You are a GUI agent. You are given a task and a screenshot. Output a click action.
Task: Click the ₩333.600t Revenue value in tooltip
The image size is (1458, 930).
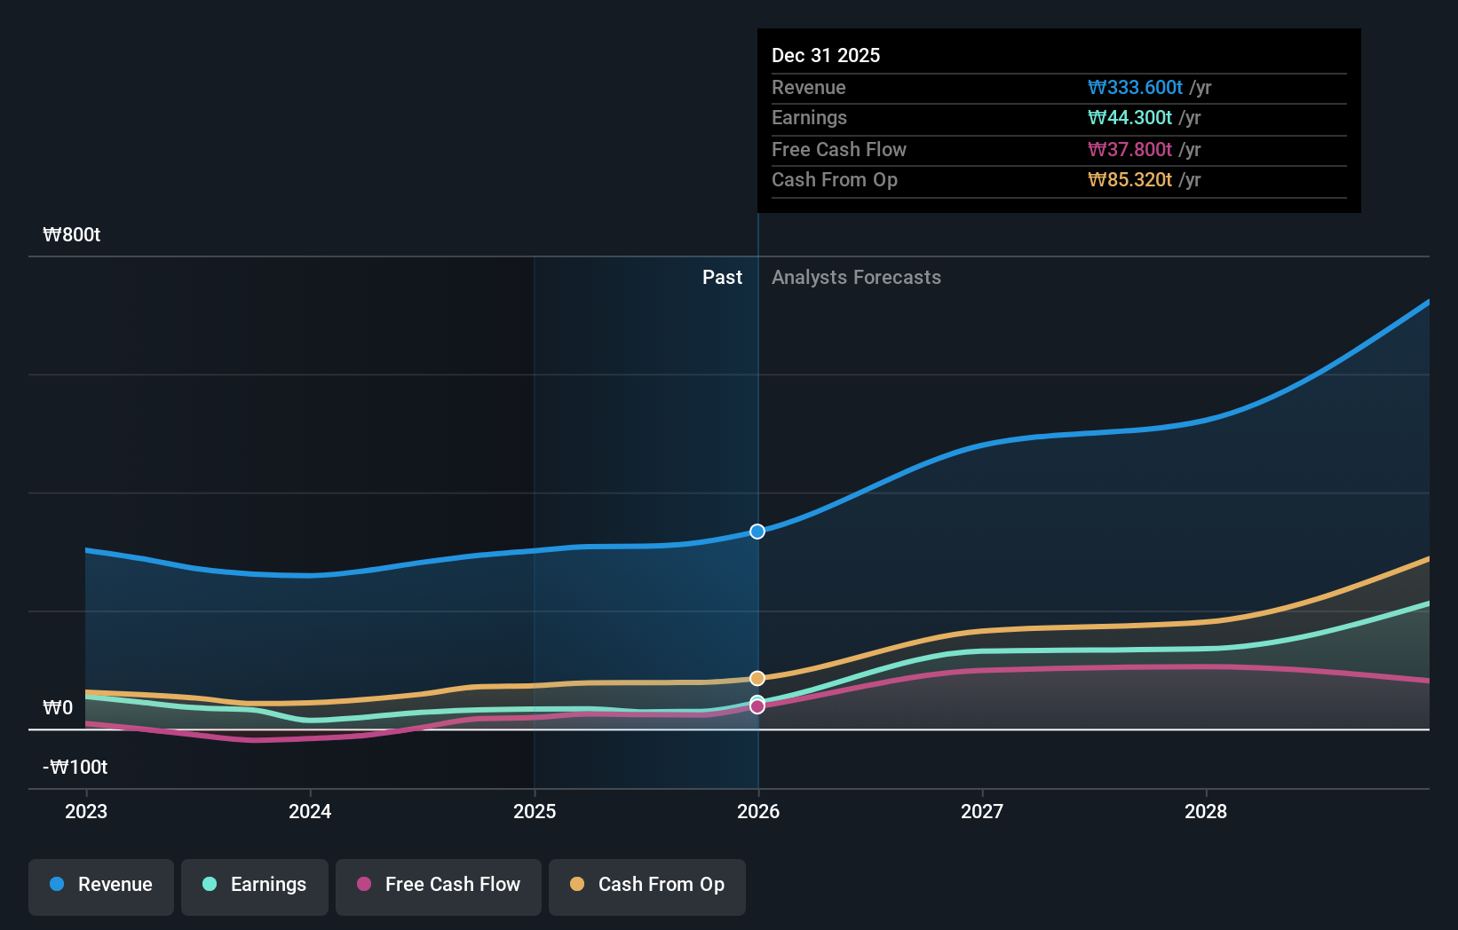click(x=1135, y=88)
